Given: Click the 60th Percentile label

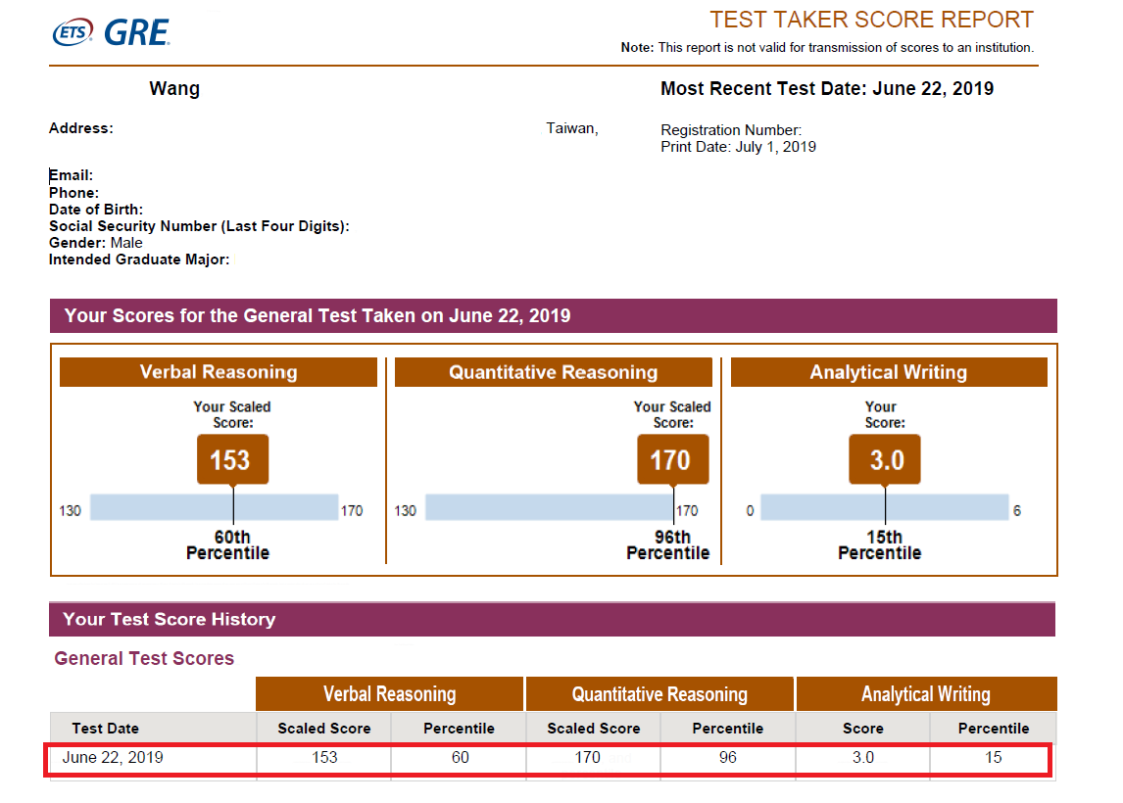Looking at the screenshot, I should click(227, 544).
